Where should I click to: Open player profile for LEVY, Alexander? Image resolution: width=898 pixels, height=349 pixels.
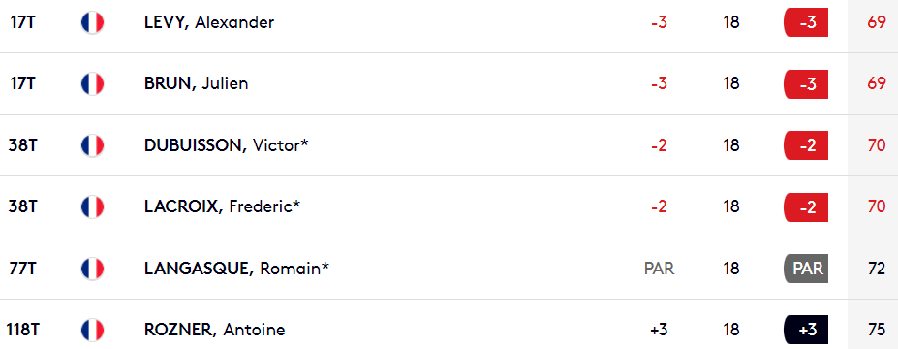pos(209,23)
